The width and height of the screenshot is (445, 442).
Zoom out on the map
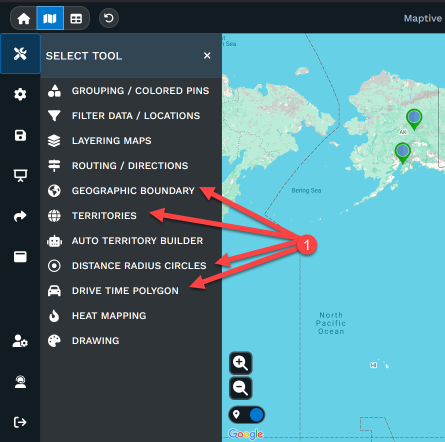[x=240, y=388]
